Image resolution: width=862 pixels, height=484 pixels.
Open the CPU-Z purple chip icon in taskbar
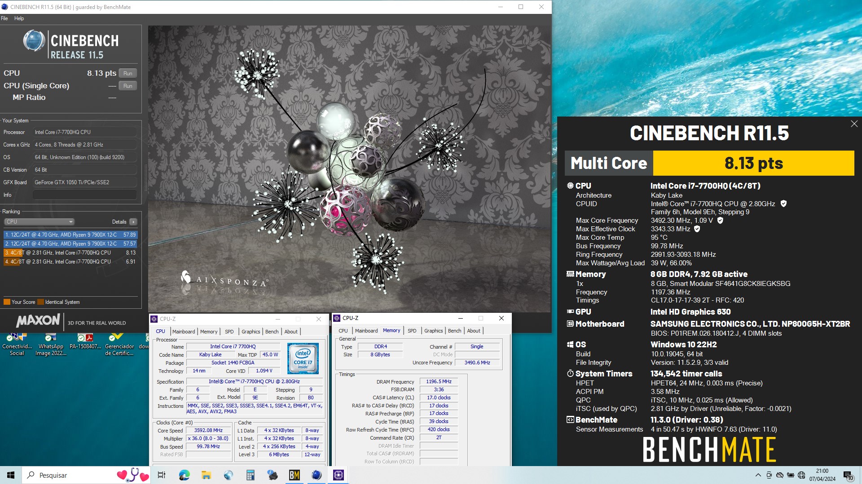point(339,475)
